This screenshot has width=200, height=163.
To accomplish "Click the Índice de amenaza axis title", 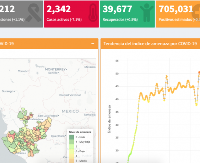I will coord(109,119).
